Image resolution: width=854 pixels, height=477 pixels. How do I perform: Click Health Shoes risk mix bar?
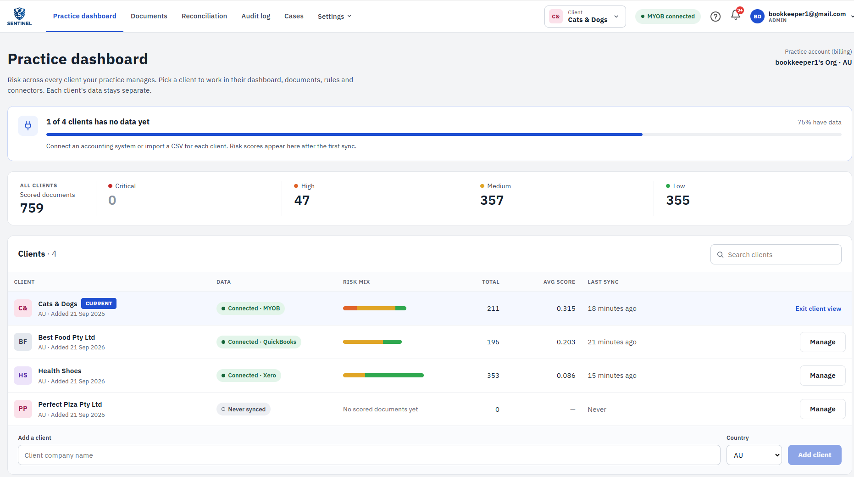pos(383,376)
